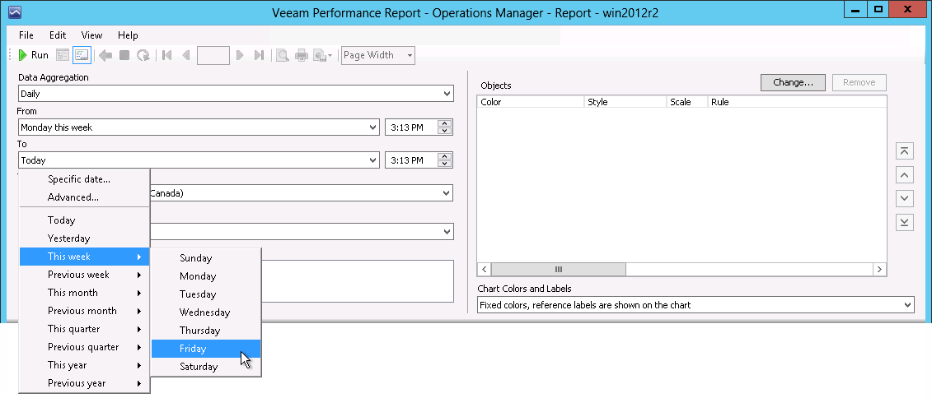932x398 pixels.
Task: Move selected object to top arrow
Action: pos(904,150)
